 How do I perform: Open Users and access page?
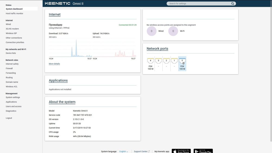tap(14, 106)
